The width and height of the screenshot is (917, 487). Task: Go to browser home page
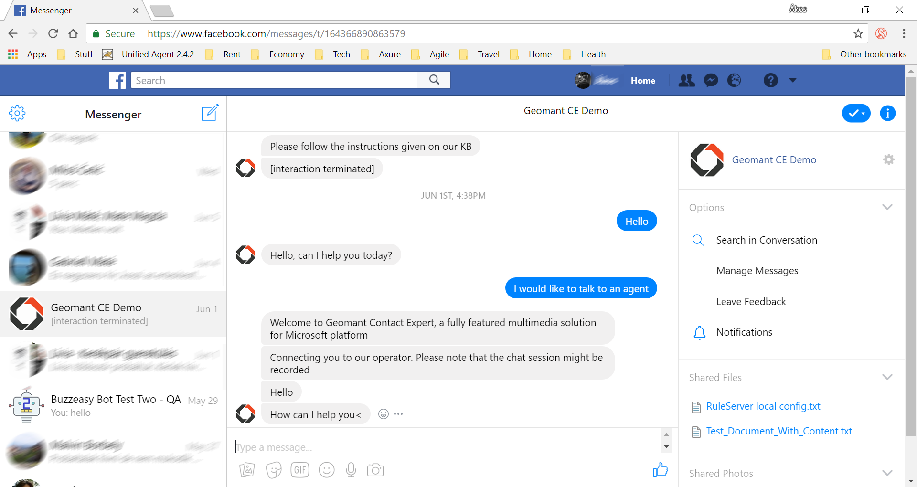click(x=73, y=33)
